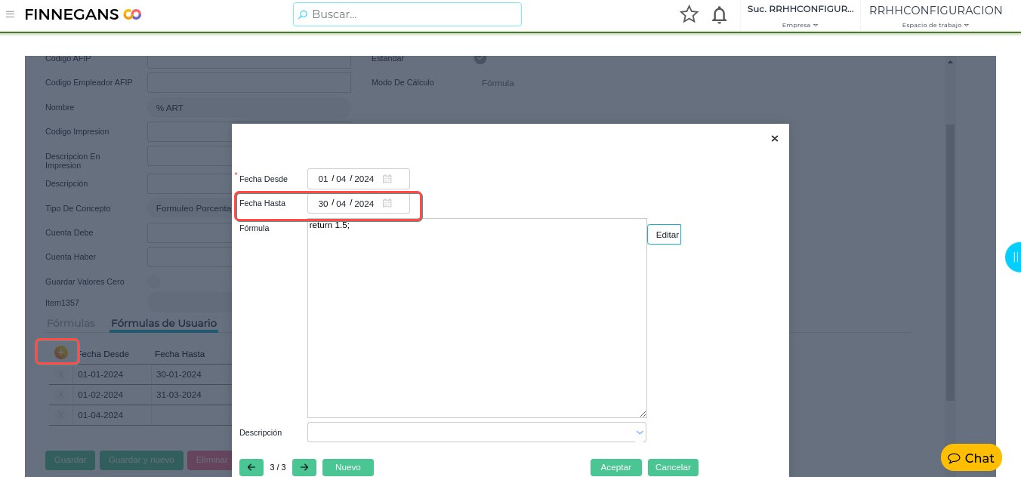Screen dimensions: 1021x477
Task: Click inside the Fórmula text area
Action: [477, 318]
